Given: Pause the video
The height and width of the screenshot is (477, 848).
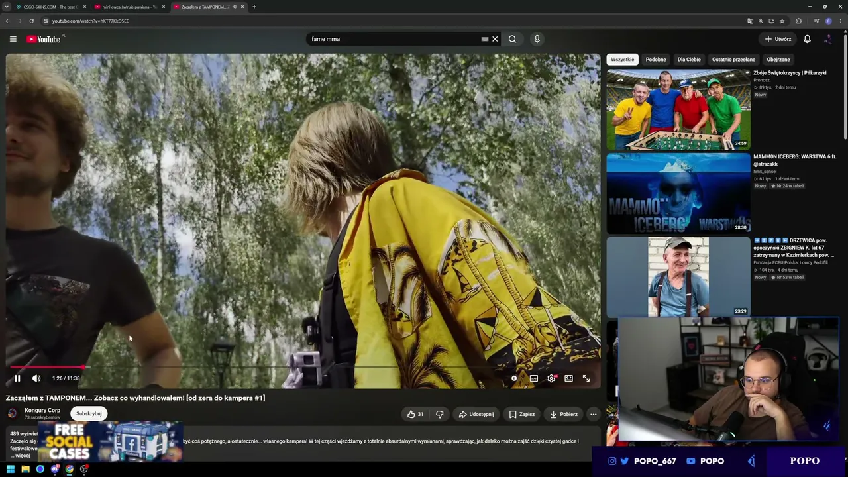Looking at the screenshot, I should [x=17, y=378].
